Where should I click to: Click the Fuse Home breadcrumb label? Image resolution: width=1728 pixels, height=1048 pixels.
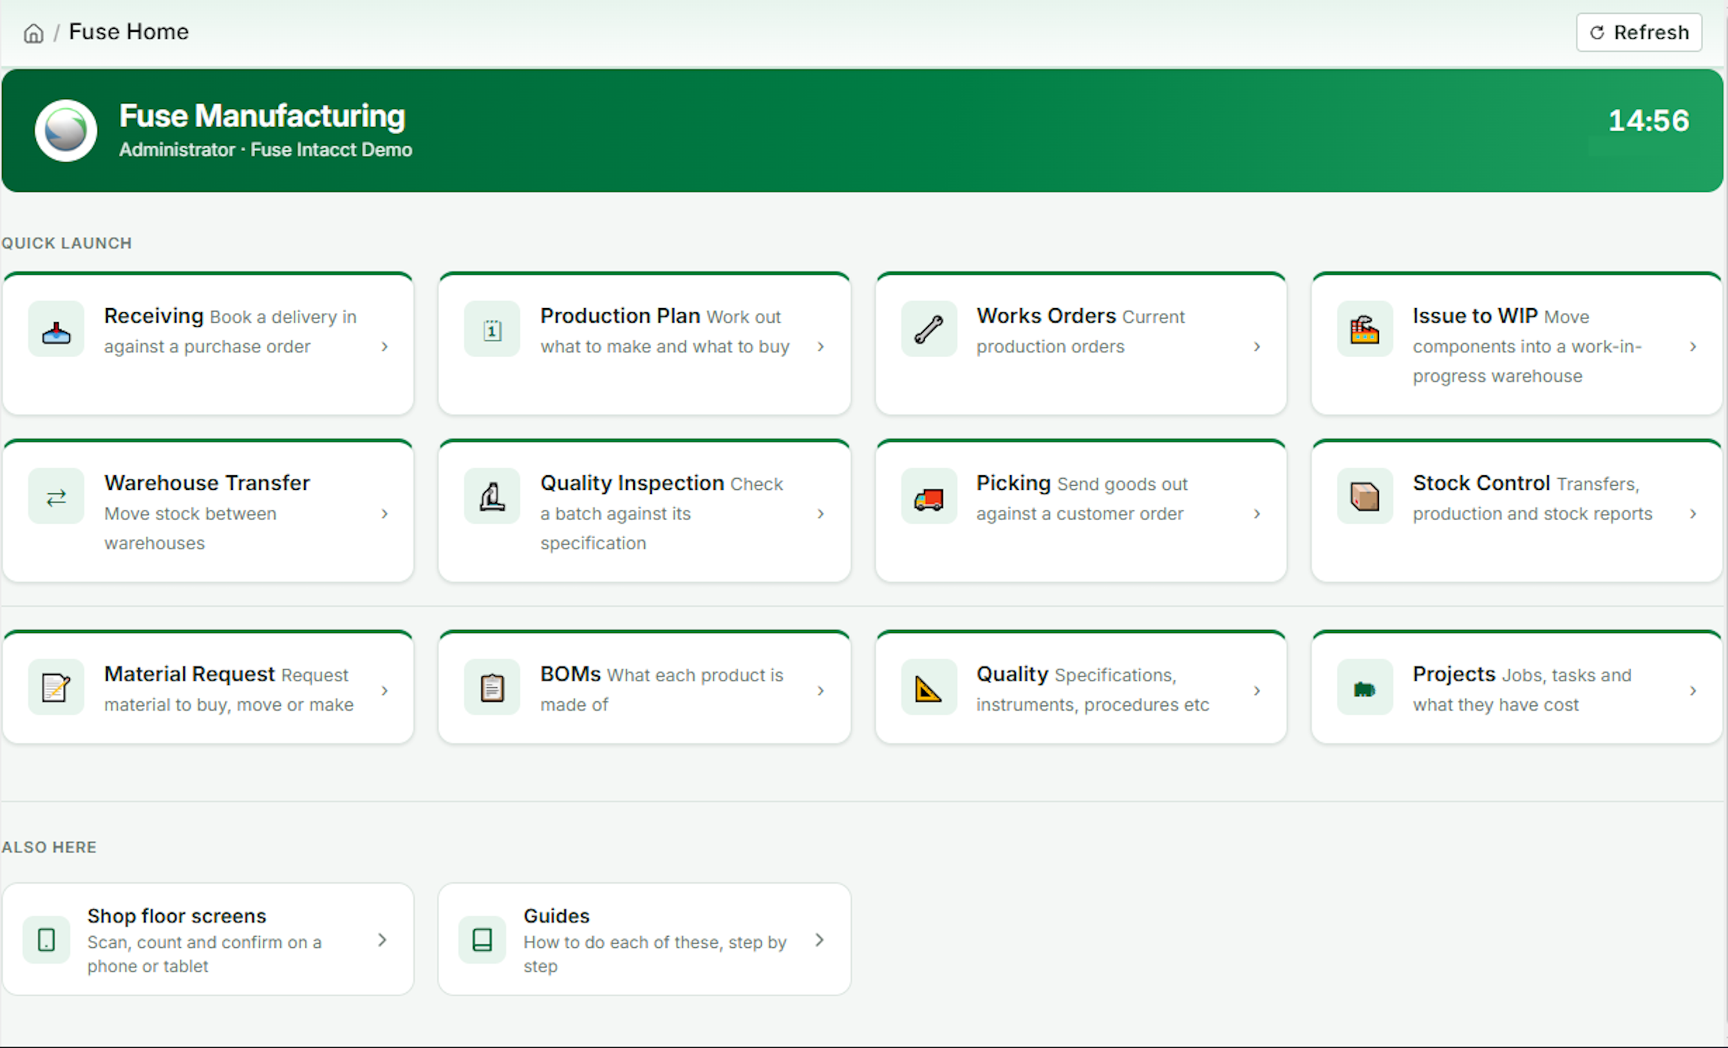click(x=129, y=32)
